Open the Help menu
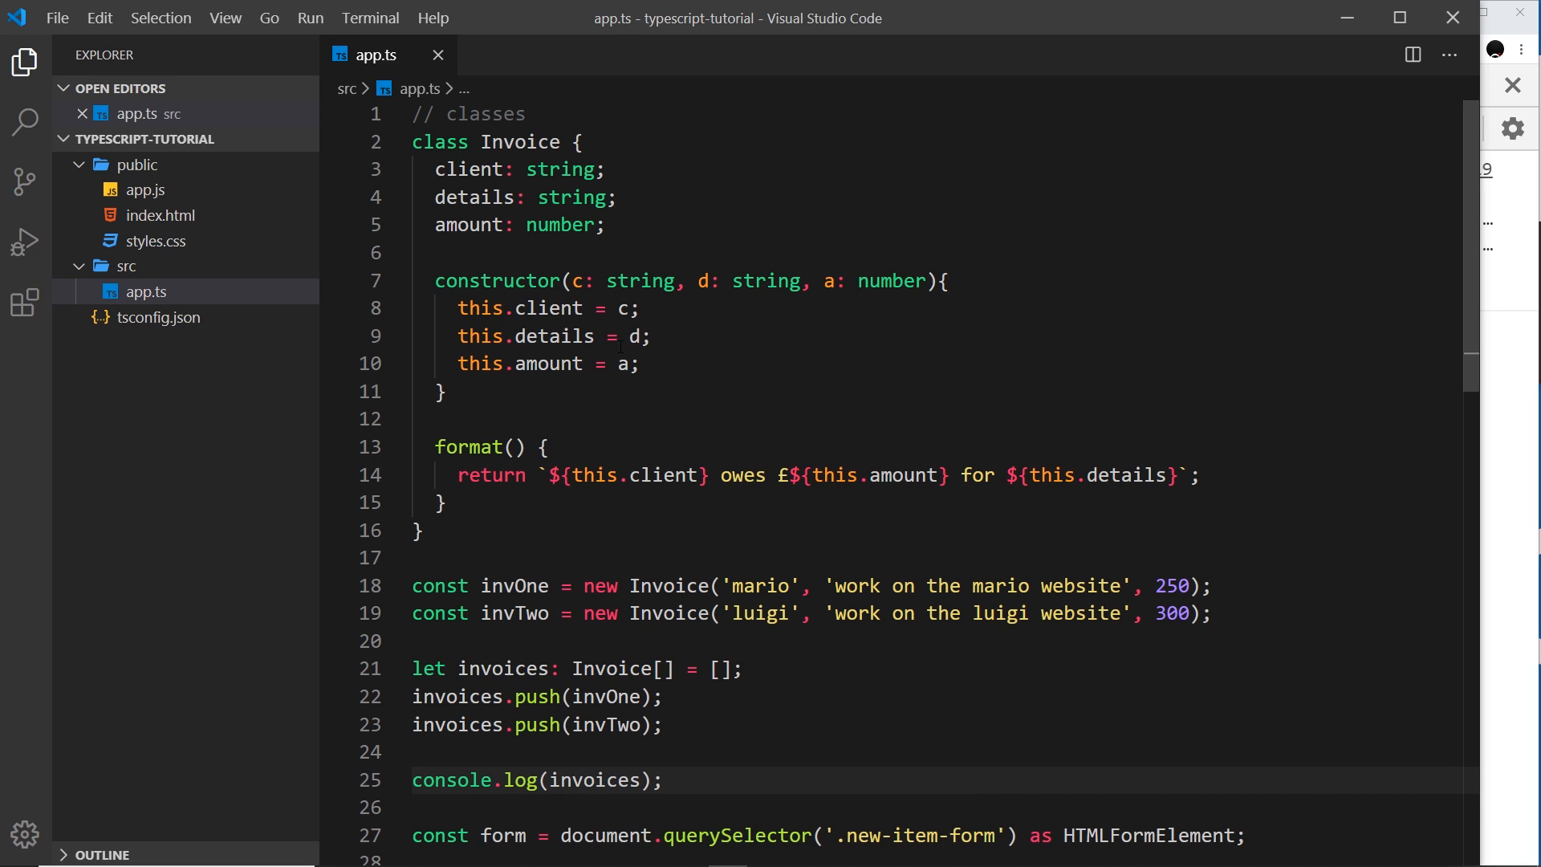 [433, 18]
